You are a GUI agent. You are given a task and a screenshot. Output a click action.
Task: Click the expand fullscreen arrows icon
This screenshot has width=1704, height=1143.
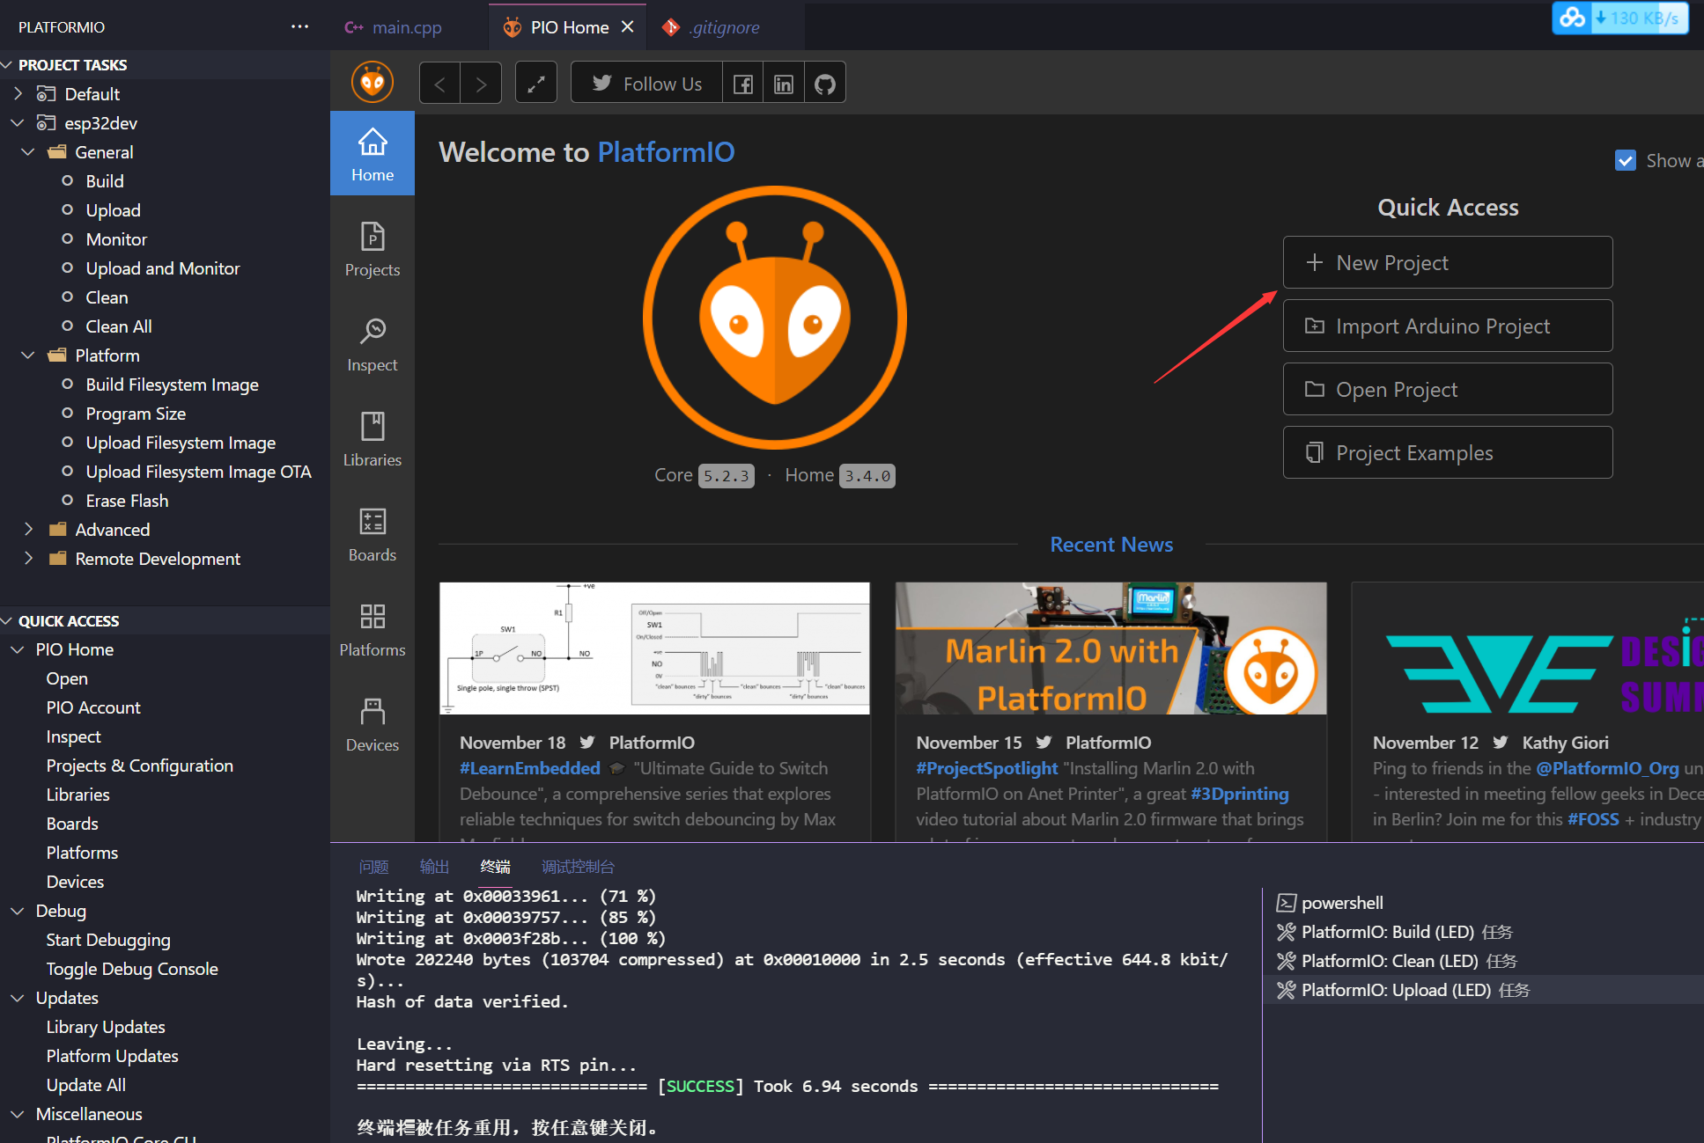pos(535,84)
